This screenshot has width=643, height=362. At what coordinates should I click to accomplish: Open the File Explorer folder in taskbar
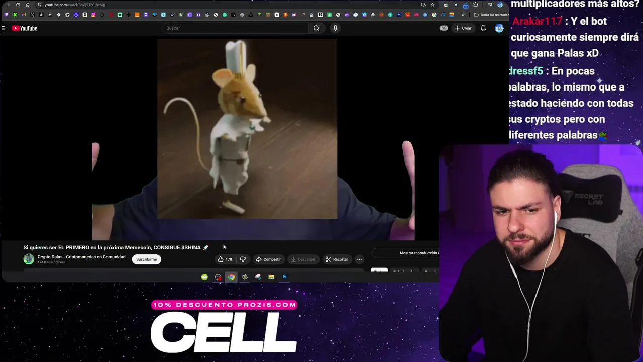[271, 277]
